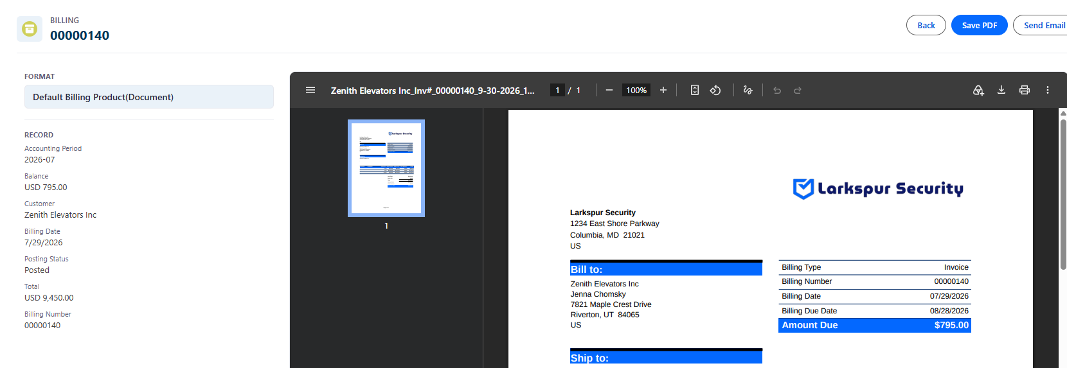Image resolution: width=1067 pixels, height=368 pixels.
Task: Click the current page number field
Action: [557, 91]
